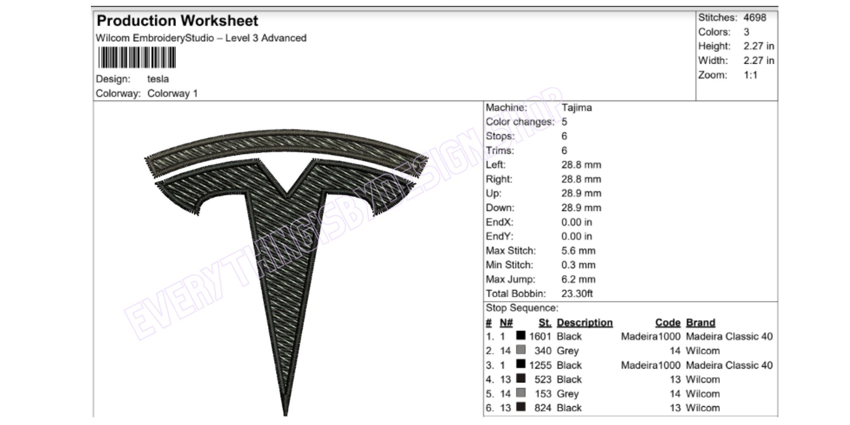Click the Machine Tajima entry
The width and height of the screenshot is (850, 425).
point(535,108)
